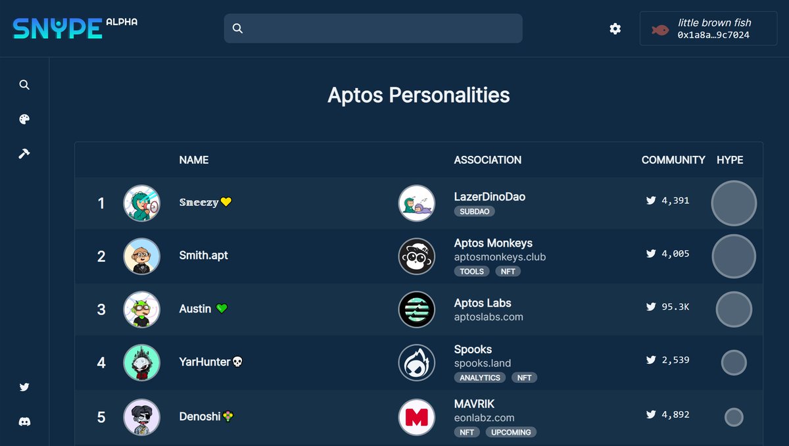
Task: Click the magnifier icon inside search bar
Action: (x=238, y=28)
